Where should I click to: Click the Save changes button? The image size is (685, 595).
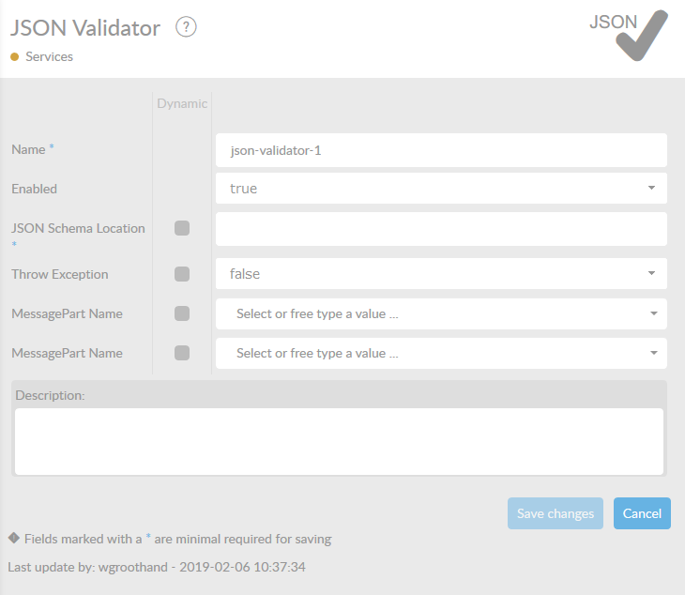[x=556, y=513]
